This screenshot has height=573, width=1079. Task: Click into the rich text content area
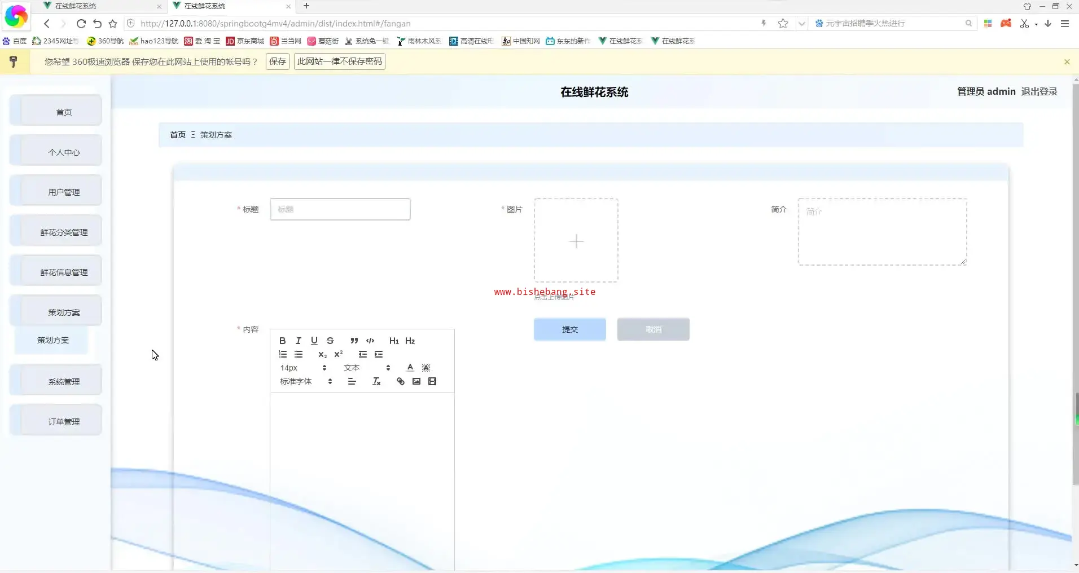(x=362, y=482)
